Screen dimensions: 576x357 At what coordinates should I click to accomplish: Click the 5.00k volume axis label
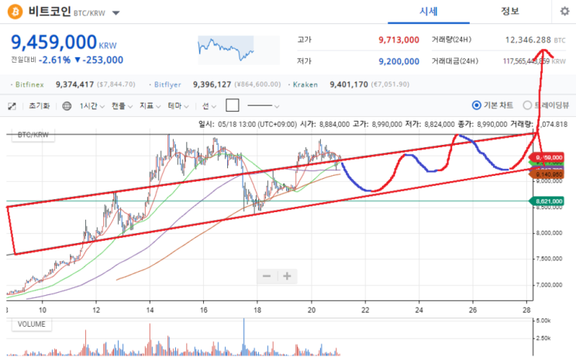(x=543, y=321)
